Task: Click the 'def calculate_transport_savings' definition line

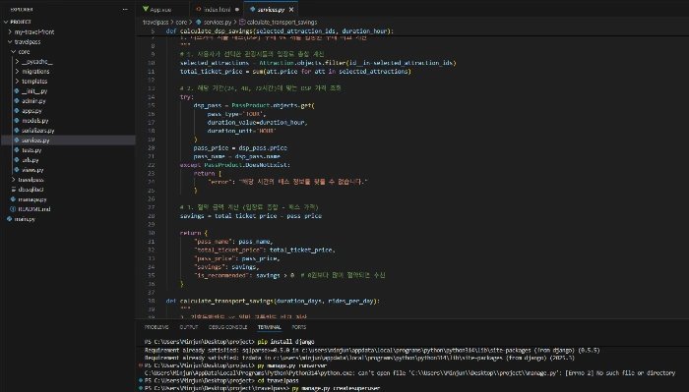Action: [273, 301]
